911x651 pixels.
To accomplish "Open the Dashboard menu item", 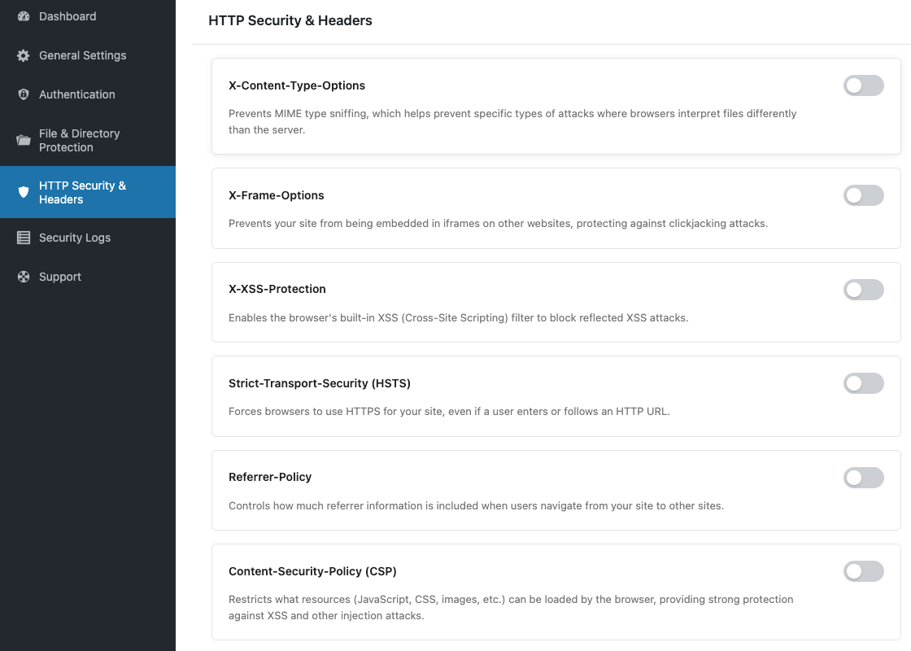I will 68,16.
